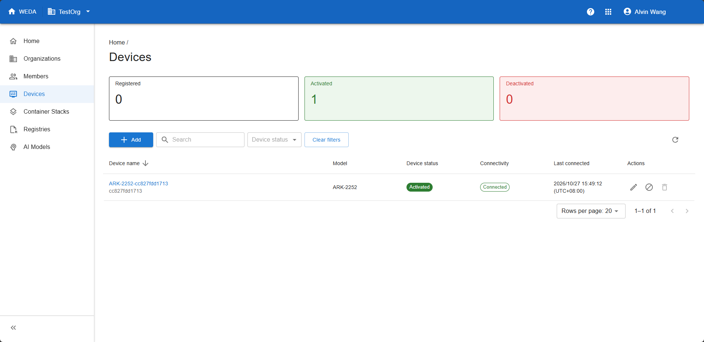The image size is (704, 342).
Task: Click the Connectivity column header
Action: pos(494,163)
